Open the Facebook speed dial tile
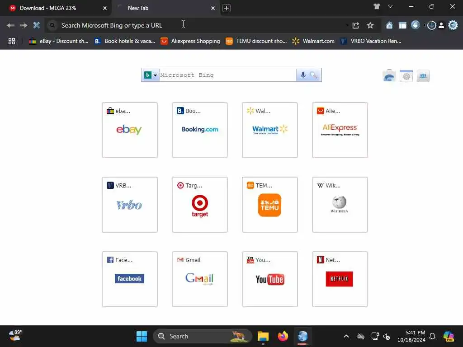The width and height of the screenshot is (463, 347). (x=130, y=279)
